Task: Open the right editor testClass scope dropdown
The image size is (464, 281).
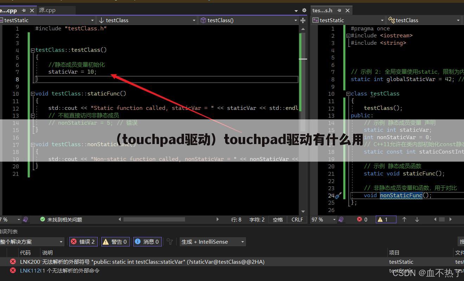Action: (424, 20)
